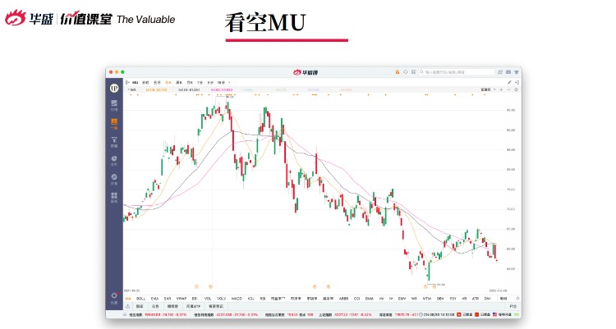Select the BOLL indicator
This screenshot has height=329, width=616.
[x=140, y=299]
